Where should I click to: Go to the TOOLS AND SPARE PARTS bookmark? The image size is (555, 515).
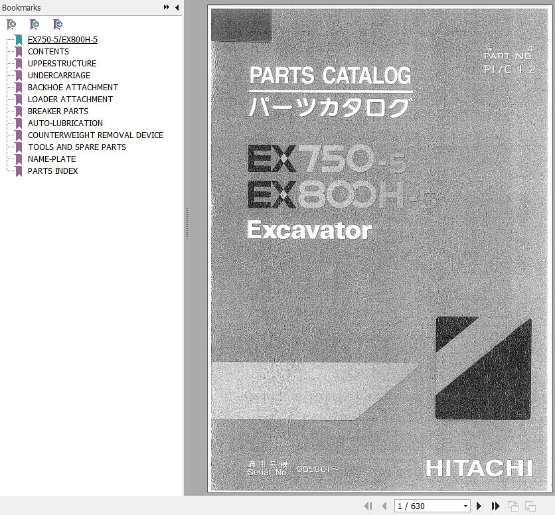point(77,147)
